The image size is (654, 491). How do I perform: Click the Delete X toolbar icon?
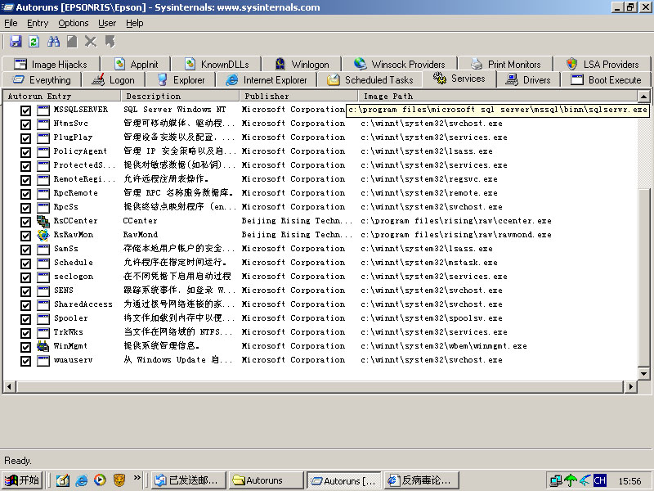click(91, 42)
